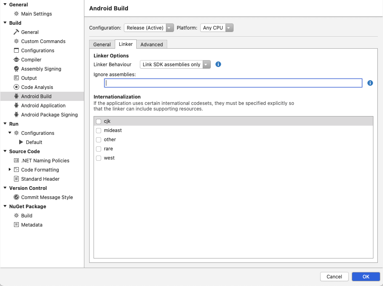Click the icon beside .NET Naming Policies
The height and width of the screenshot is (286, 383).
[16, 160]
